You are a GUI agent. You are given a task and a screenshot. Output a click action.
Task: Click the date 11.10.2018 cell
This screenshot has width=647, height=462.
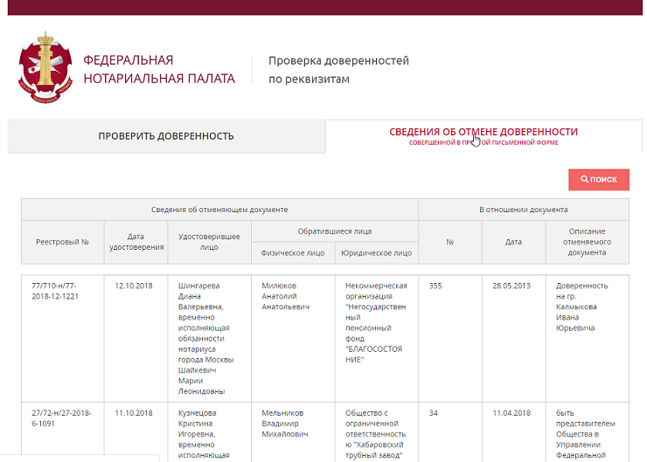[x=136, y=432]
